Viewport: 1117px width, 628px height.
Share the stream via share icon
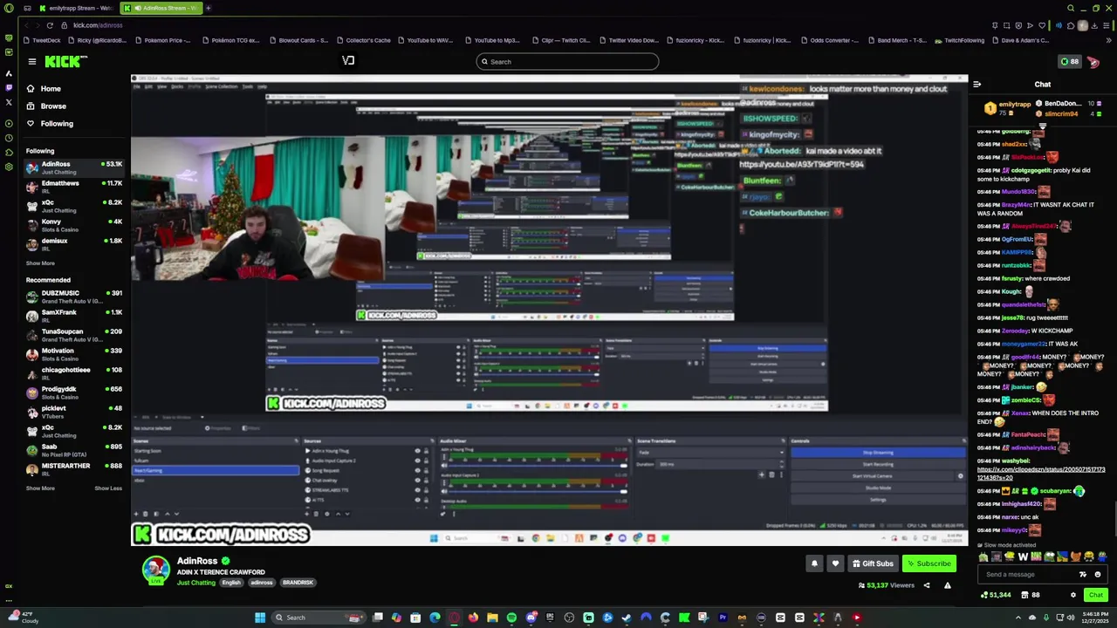pyautogui.click(x=927, y=585)
